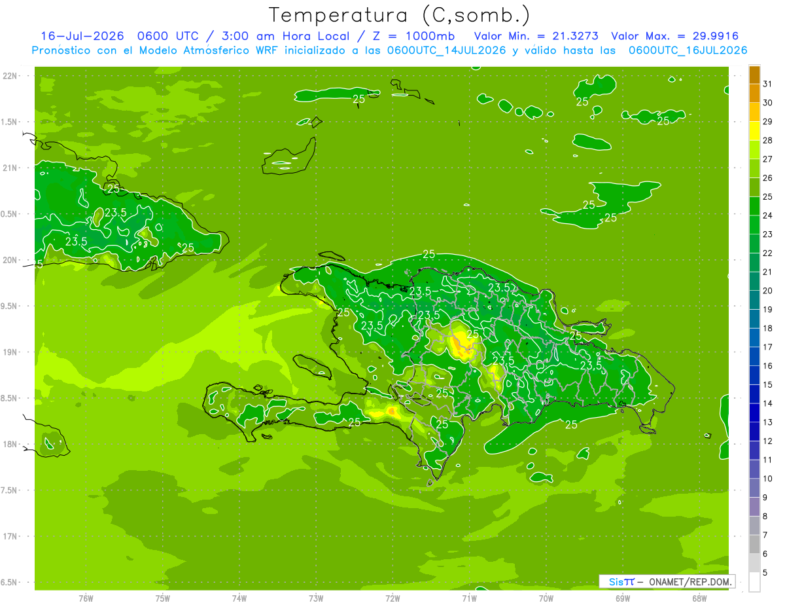Click the color scale label "28"
The image size is (785, 607).
coord(768,140)
